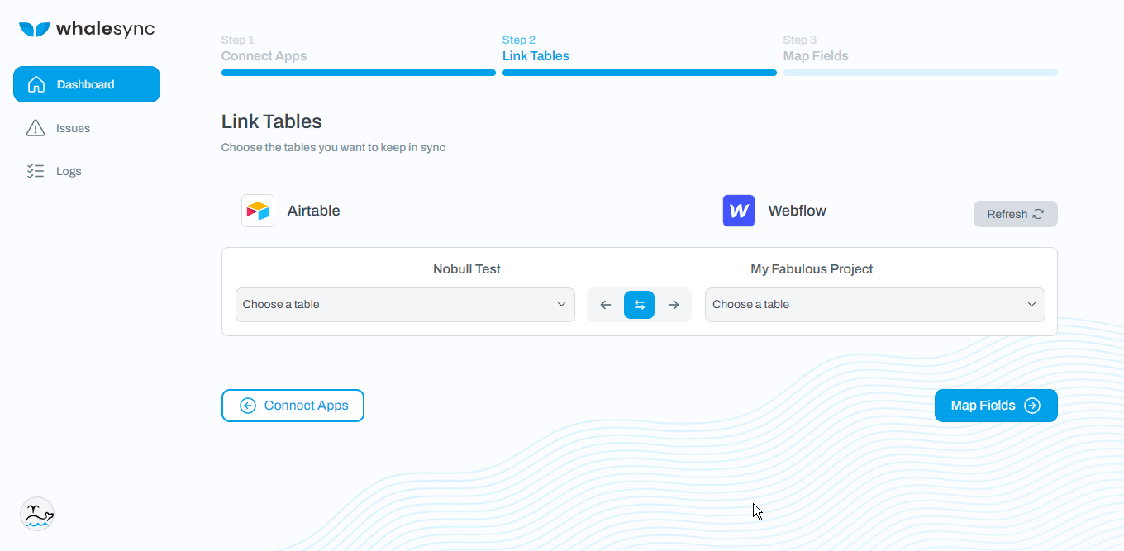Screen dimensions: 1124x551
Task: Click the My Fabulous Project label
Action: 812,269
